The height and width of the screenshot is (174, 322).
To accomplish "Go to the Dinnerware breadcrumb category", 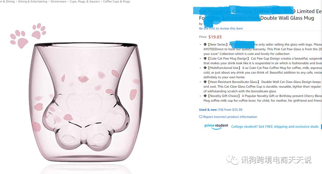I will (x=58, y=1).
